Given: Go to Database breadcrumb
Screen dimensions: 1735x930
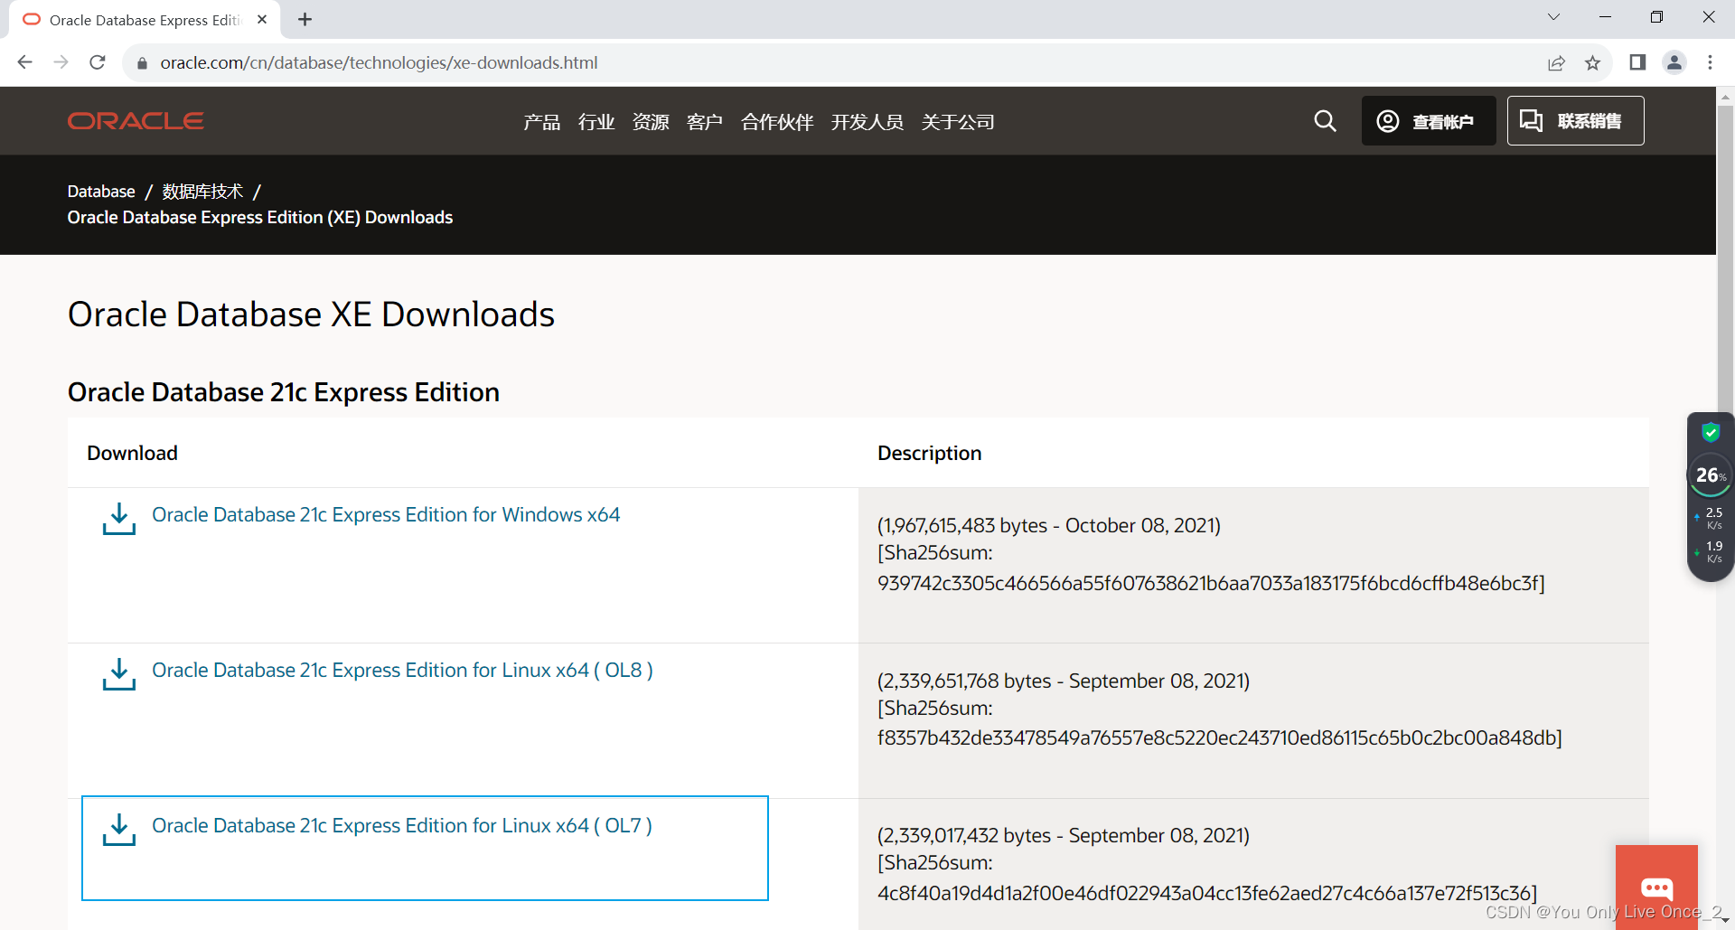Looking at the screenshot, I should pyautogui.click(x=101, y=192).
